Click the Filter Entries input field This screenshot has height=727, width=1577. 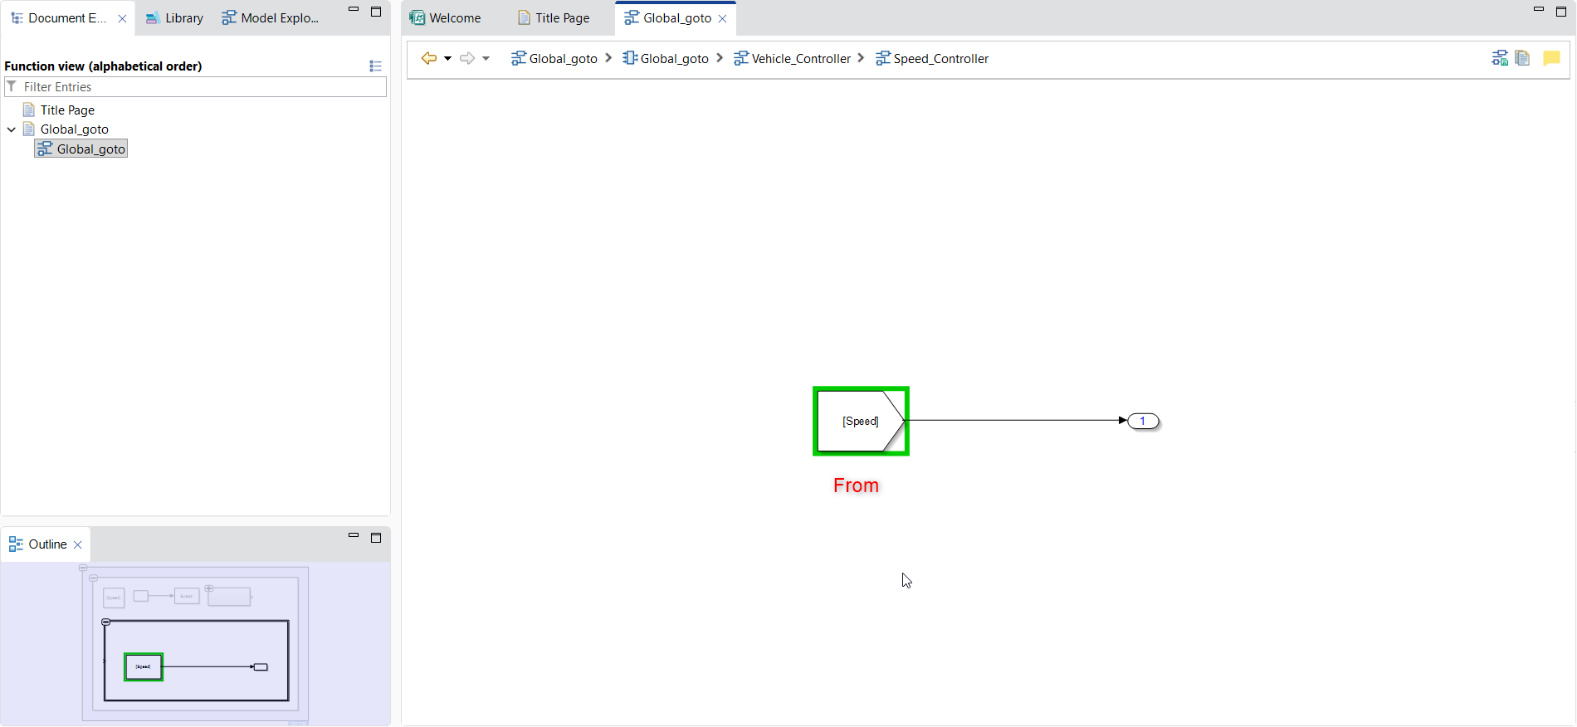click(x=196, y=87)
